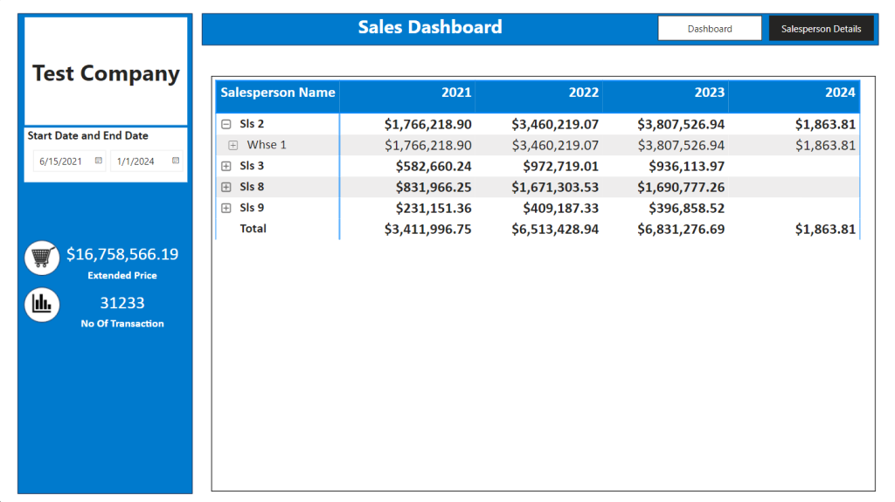The image size is (895, 502).
Task: Select the Total row label
Action: tap(253, 229)
